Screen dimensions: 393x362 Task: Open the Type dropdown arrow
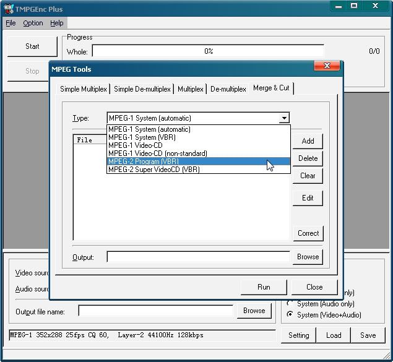coord(283,118)
